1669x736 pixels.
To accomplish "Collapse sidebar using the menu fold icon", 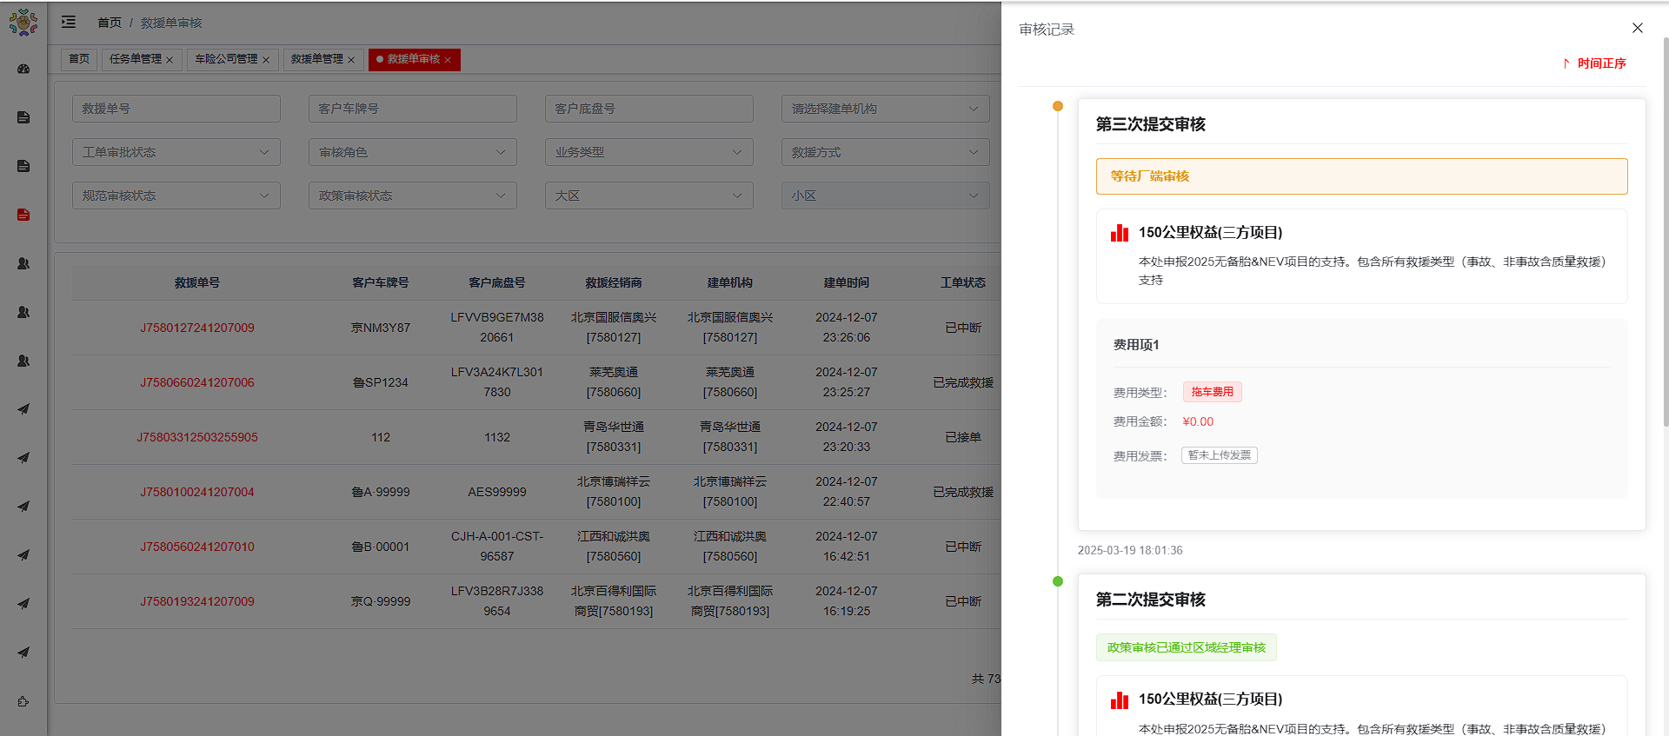I will pyautogui.click(x=69, y=22).
